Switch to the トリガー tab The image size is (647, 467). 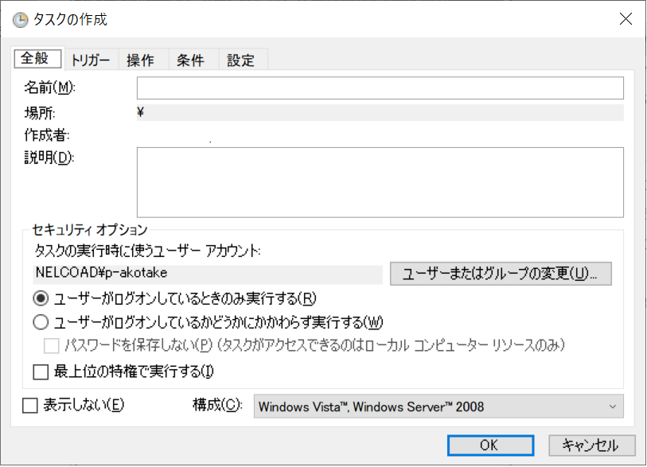92,60
